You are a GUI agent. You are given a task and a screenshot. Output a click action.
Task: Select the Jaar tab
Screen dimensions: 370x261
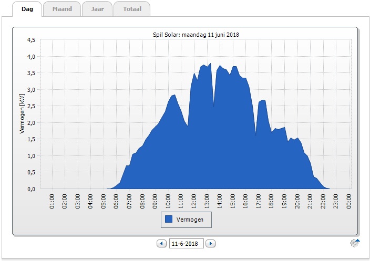point(97,9)
